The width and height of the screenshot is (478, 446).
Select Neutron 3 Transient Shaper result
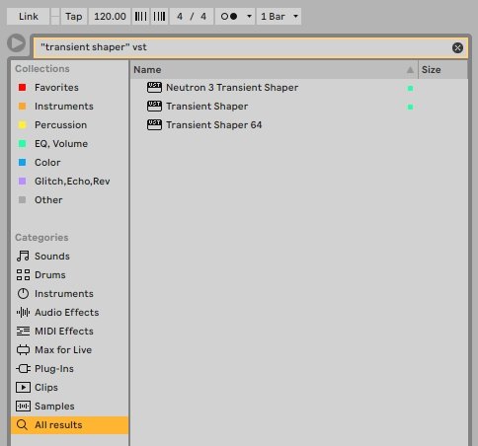tap(298, 88)
